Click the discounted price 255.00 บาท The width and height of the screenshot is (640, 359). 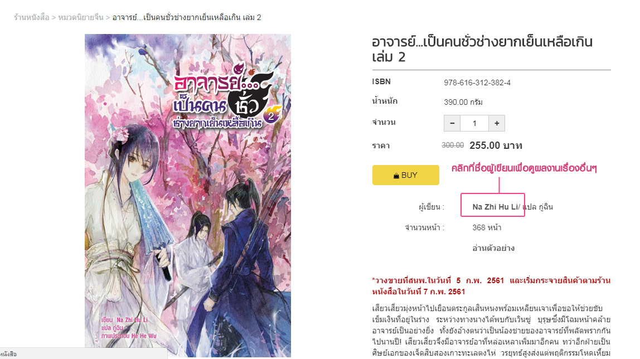pos(496,145)
